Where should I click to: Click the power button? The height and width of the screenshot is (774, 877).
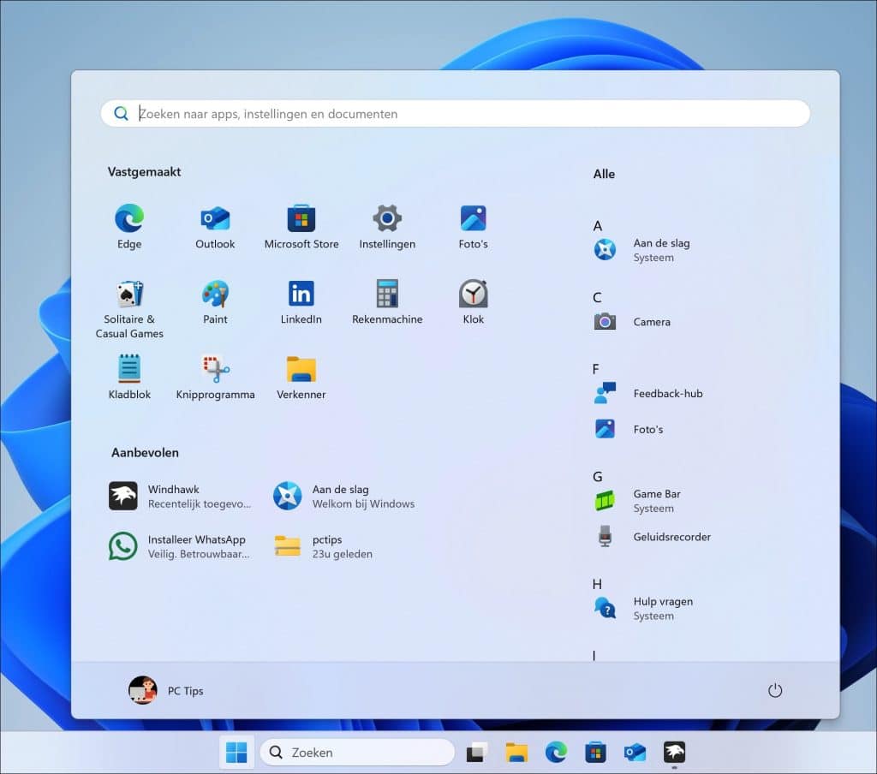click(775, 691)
